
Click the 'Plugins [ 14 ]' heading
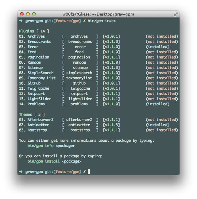[x=34, y=31]
